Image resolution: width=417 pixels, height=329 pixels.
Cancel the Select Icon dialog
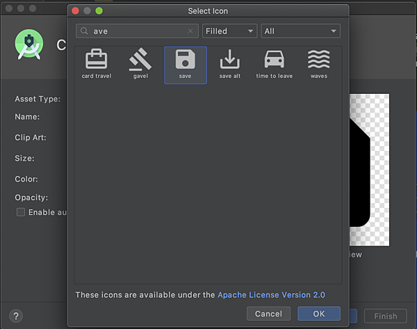(x=268, y=314)
